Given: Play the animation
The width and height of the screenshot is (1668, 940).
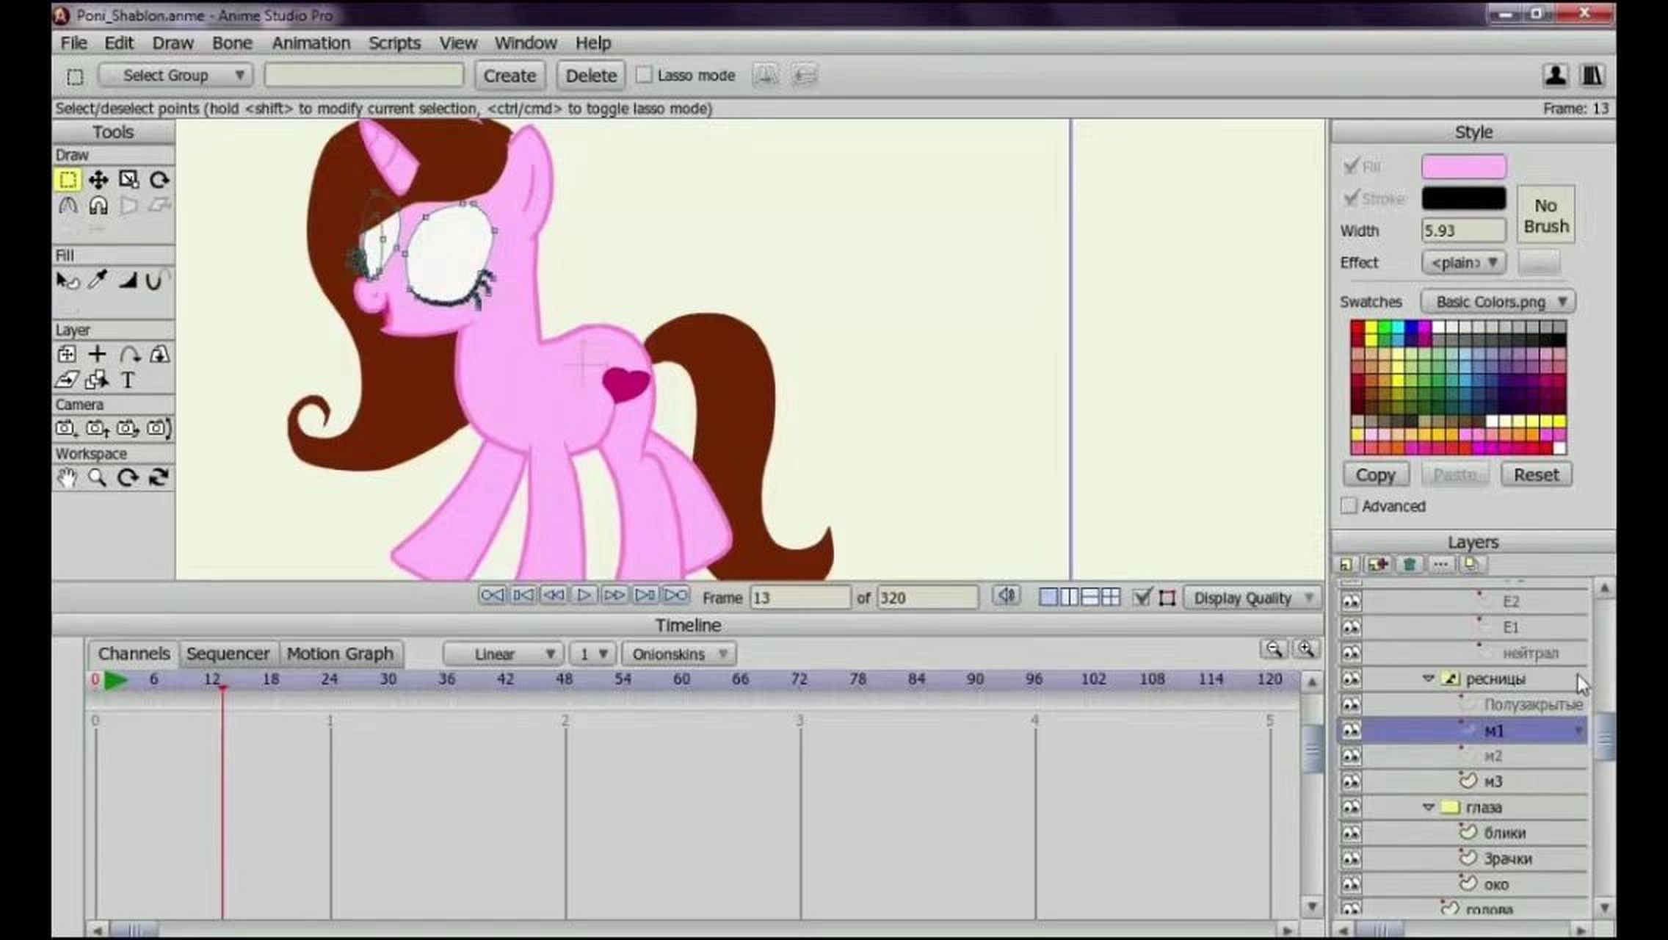Looking at the screenshot, I should (584, 596).
